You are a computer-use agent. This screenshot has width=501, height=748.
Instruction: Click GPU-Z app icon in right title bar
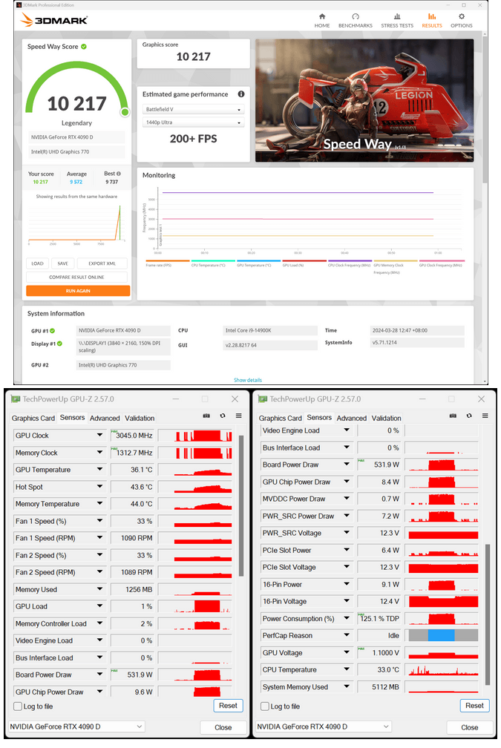pyautogui.click(x=263, y=398)
